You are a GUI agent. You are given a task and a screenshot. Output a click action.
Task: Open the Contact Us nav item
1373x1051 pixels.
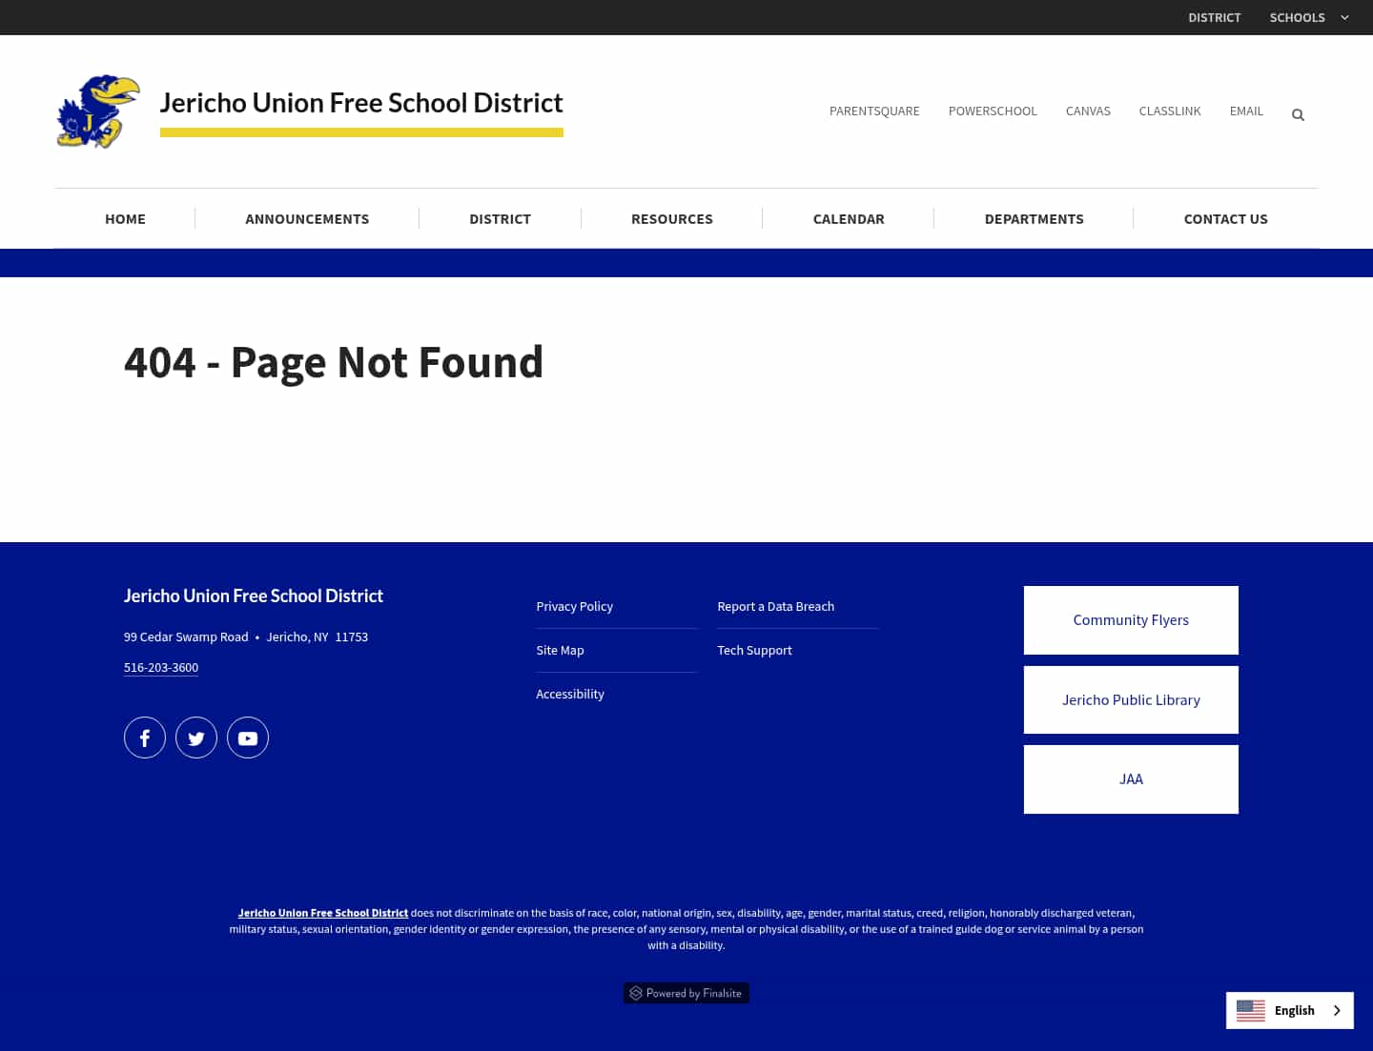1226,218
